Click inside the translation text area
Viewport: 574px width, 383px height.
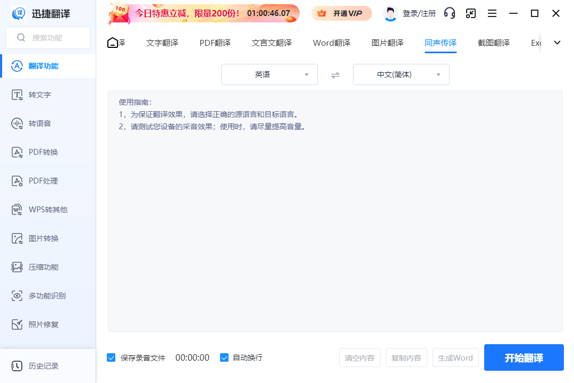click(x=335, y=212)
